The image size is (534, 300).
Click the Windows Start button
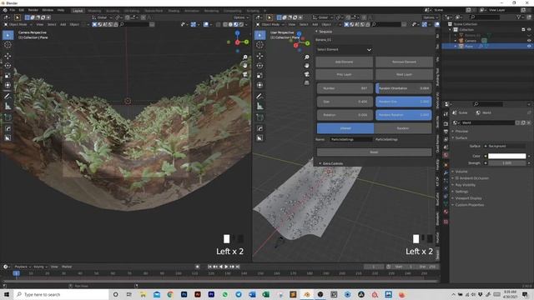(7, 294)
